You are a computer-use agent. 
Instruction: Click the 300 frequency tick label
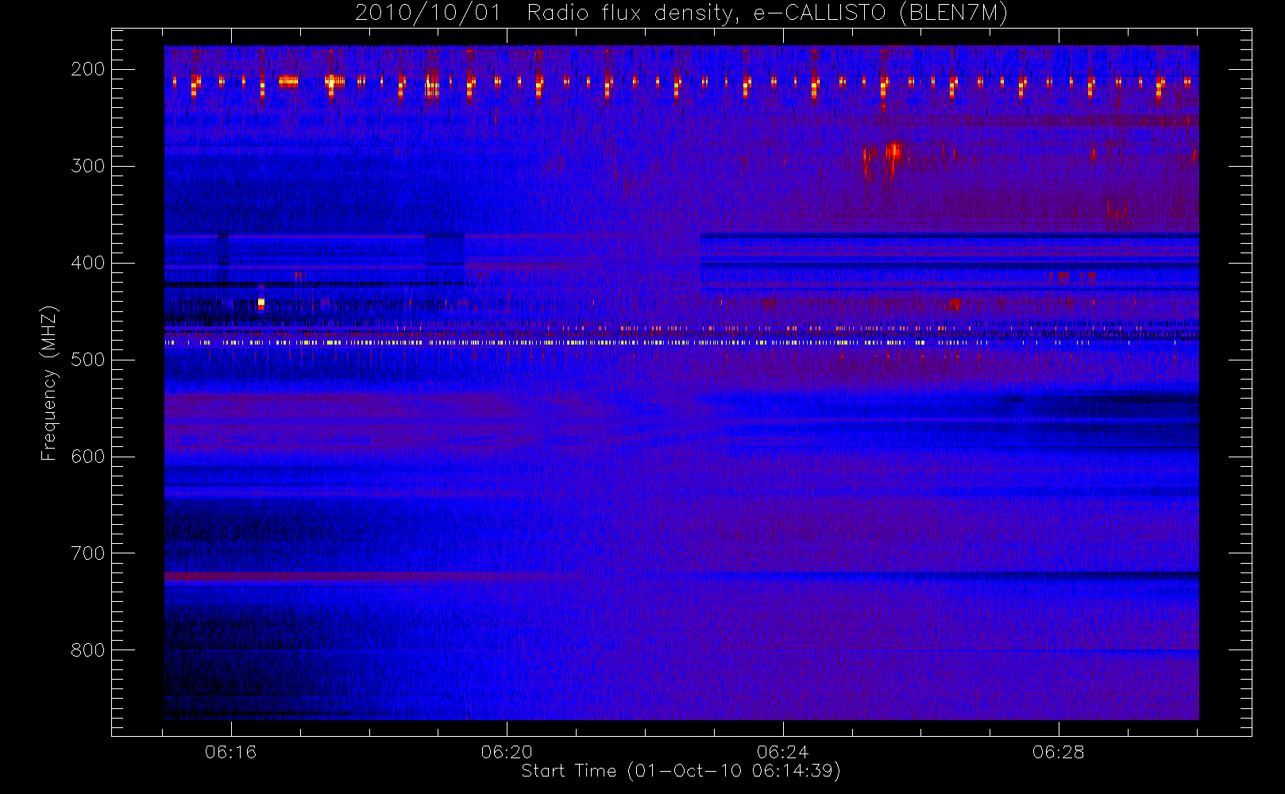[x=88, y=166]
